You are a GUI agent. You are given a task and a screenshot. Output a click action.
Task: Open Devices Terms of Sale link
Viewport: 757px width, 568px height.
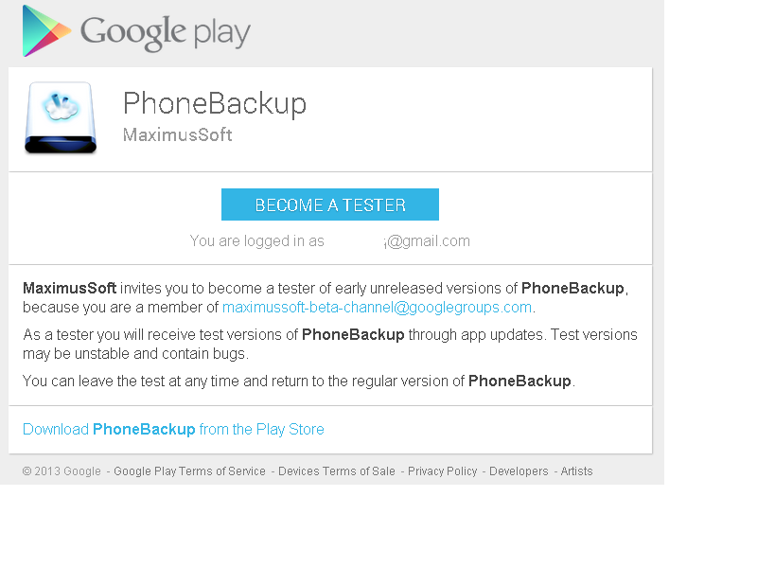click(337, 471)
